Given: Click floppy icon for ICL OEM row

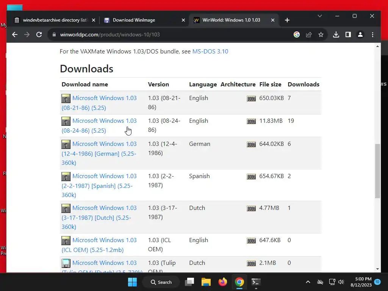Looking at the screenshot, I should pyautogui.click(x=66, y=241).
